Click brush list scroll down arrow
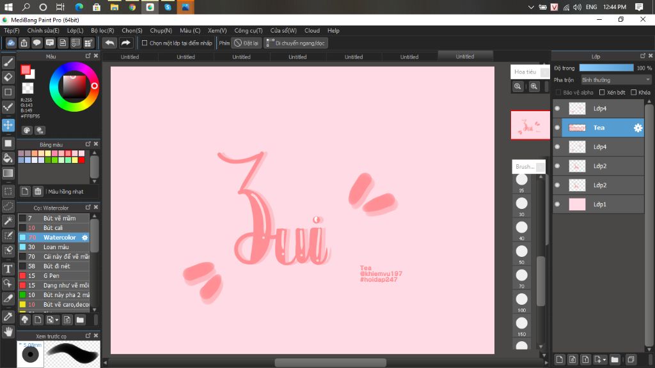The height and width of the screenshot is (368, 655). (95, 310)
